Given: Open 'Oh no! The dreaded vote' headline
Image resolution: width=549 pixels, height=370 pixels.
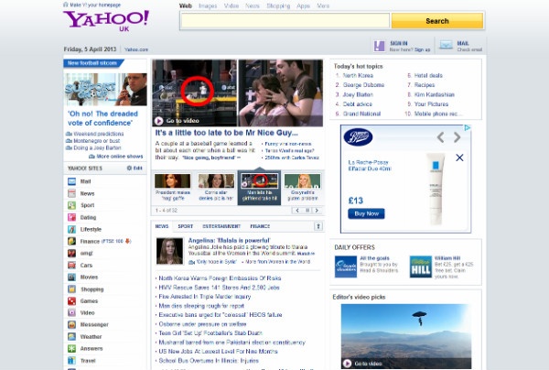Looking at the screenshot, I should click(102, 118).
